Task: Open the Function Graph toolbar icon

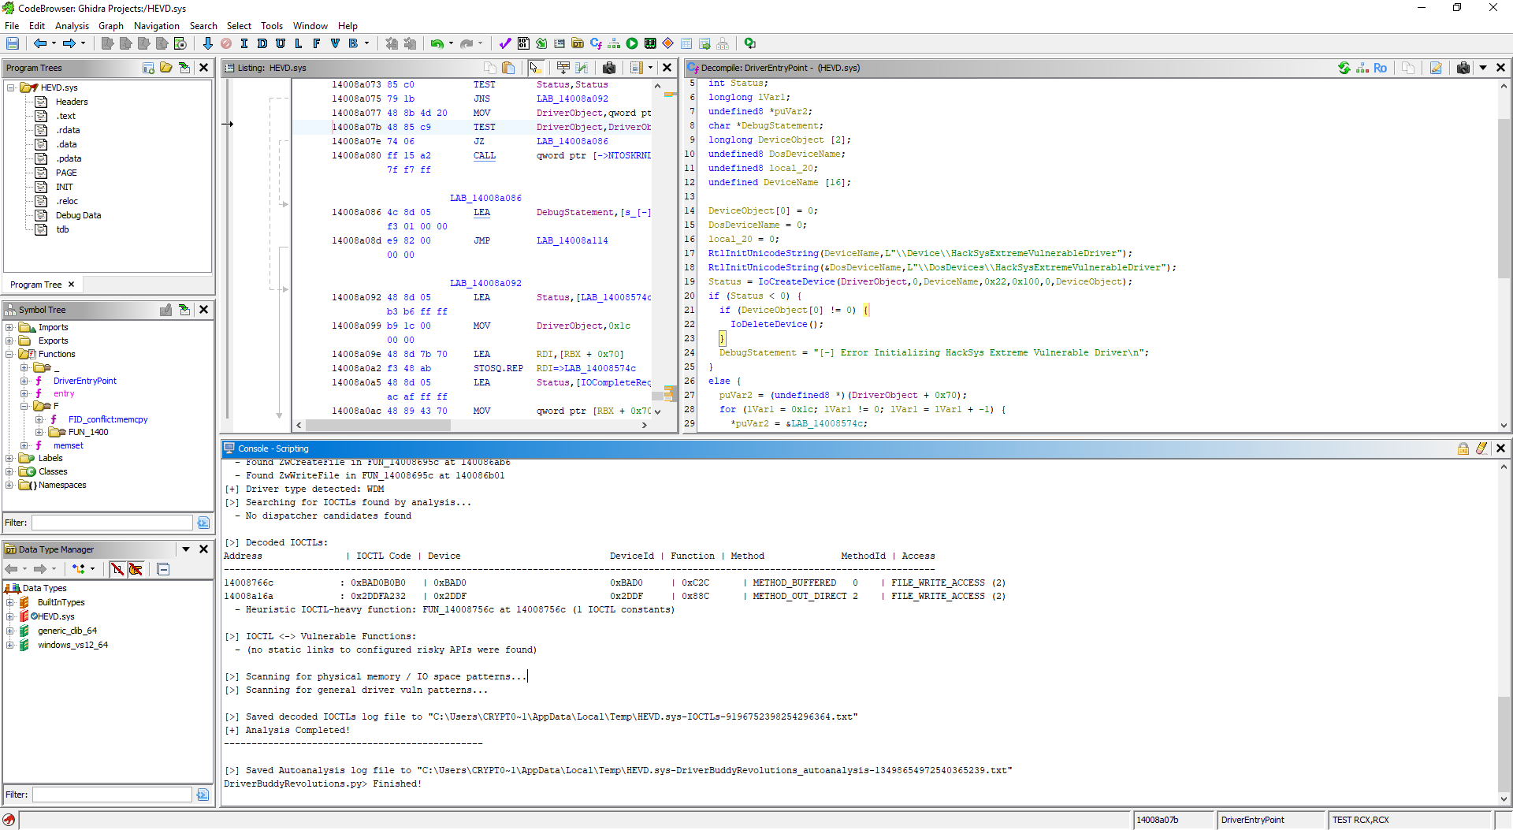Action: tap(614, 43)
